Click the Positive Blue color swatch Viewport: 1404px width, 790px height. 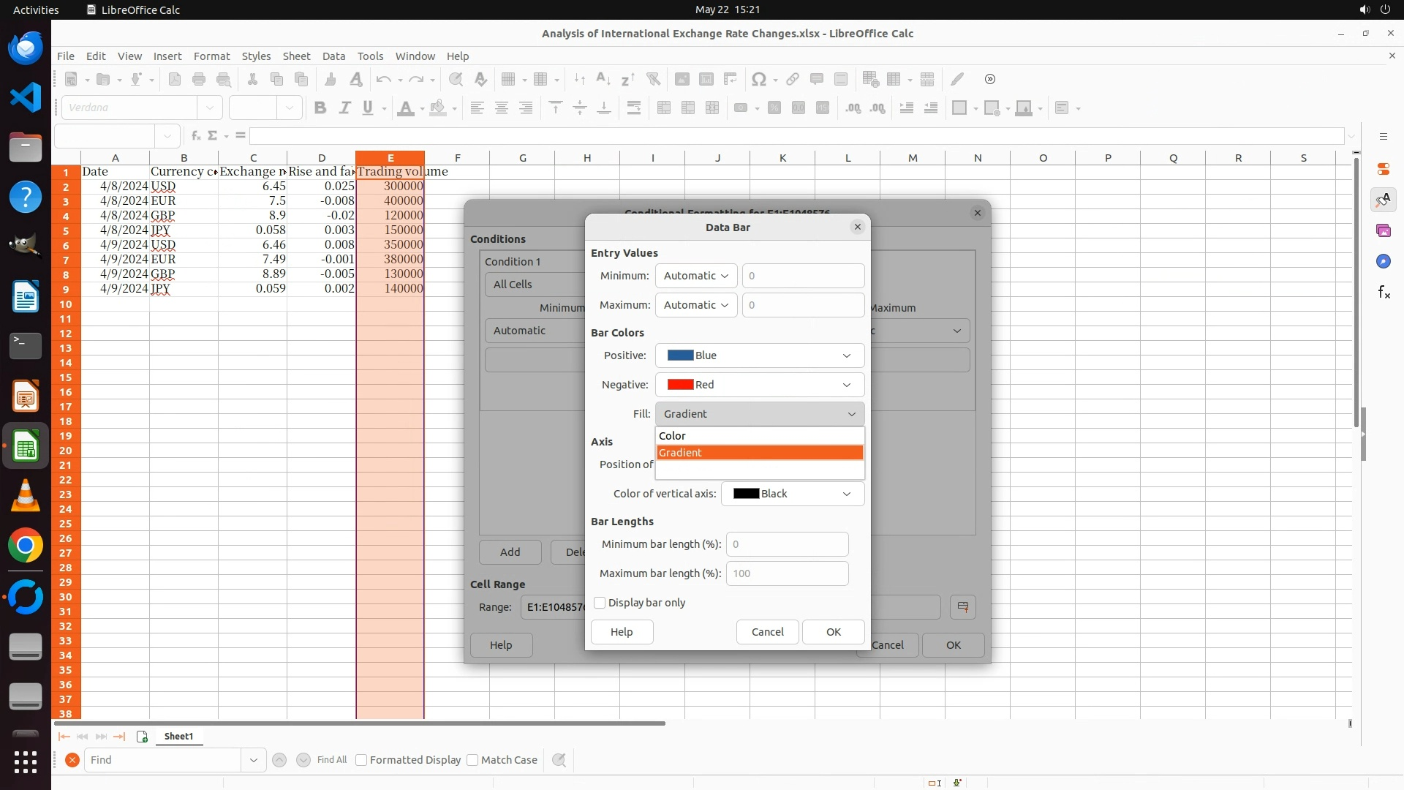click(680, 355)
